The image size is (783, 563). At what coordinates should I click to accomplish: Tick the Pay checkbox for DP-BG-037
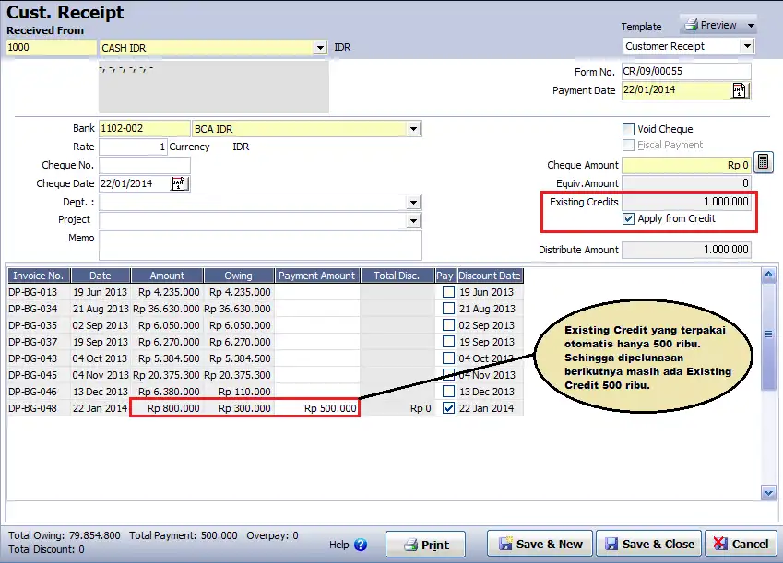[x=448, y=341]
